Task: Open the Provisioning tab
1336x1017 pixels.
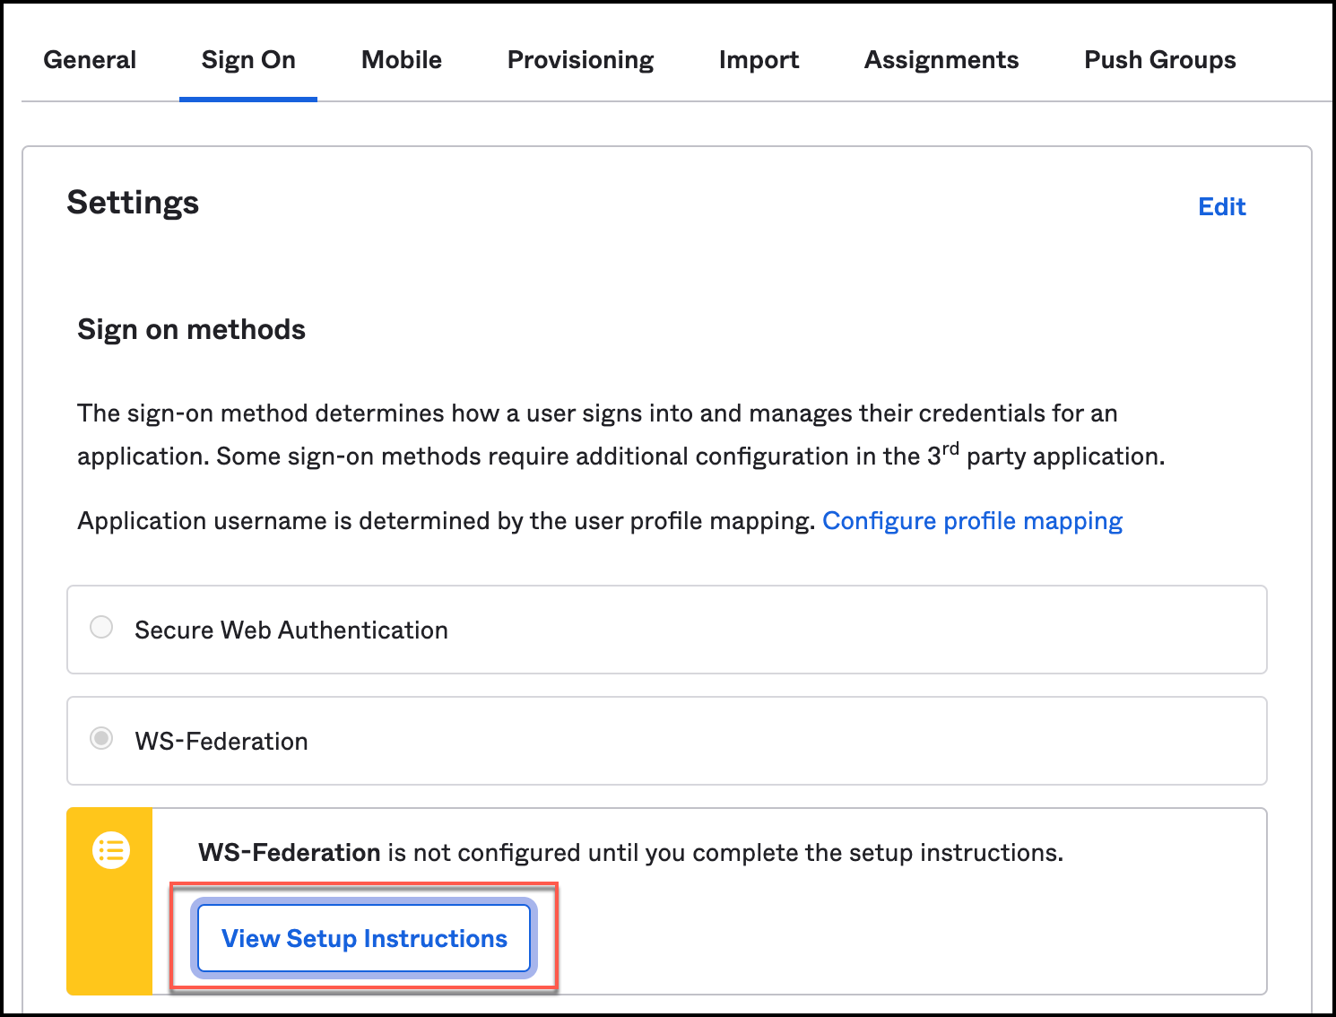Action: (580, 60)
